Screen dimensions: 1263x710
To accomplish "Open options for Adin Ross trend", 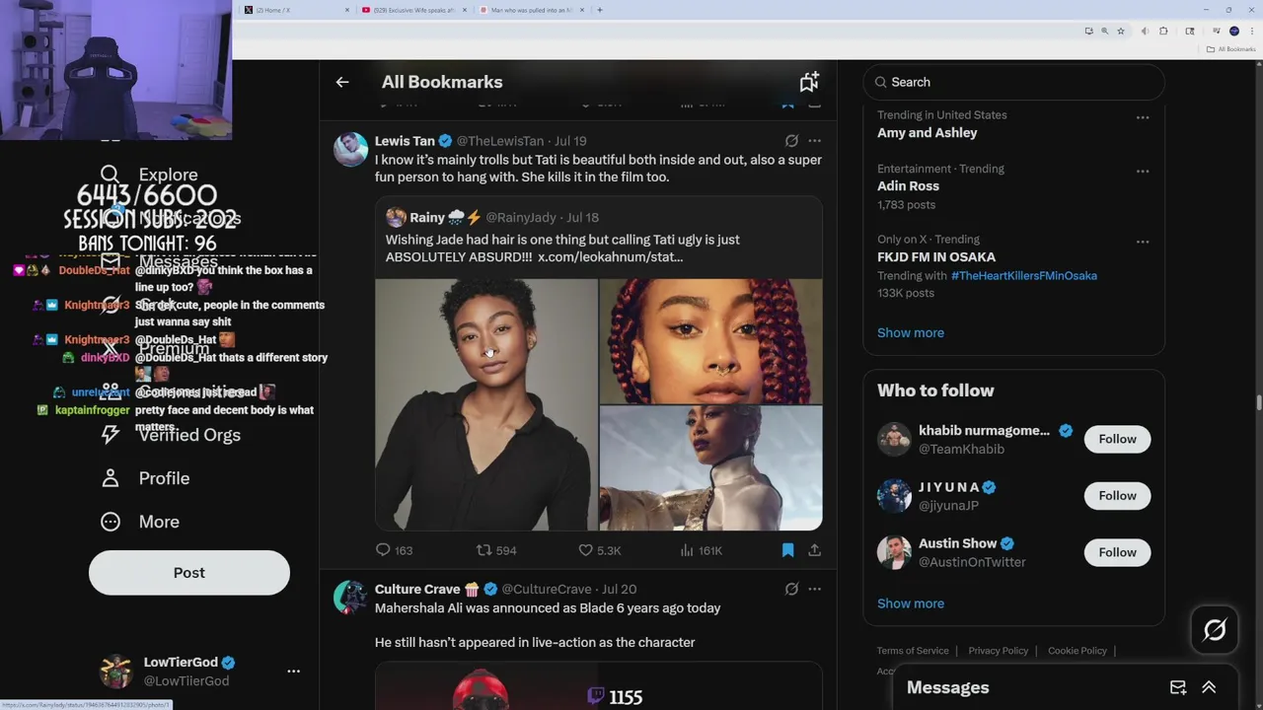I will (1143, 171).
